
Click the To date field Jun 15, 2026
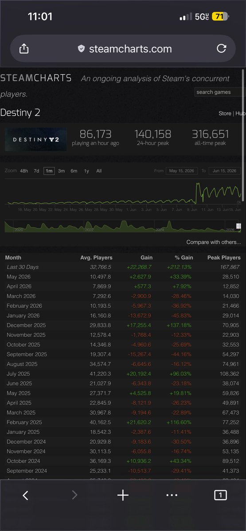225,171
